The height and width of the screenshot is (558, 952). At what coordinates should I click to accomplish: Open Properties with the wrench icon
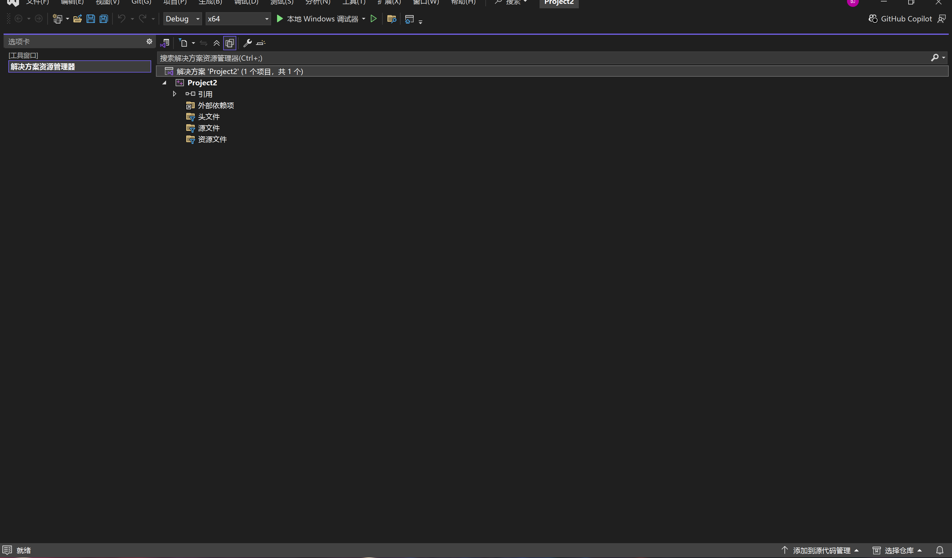click(247, 43)
